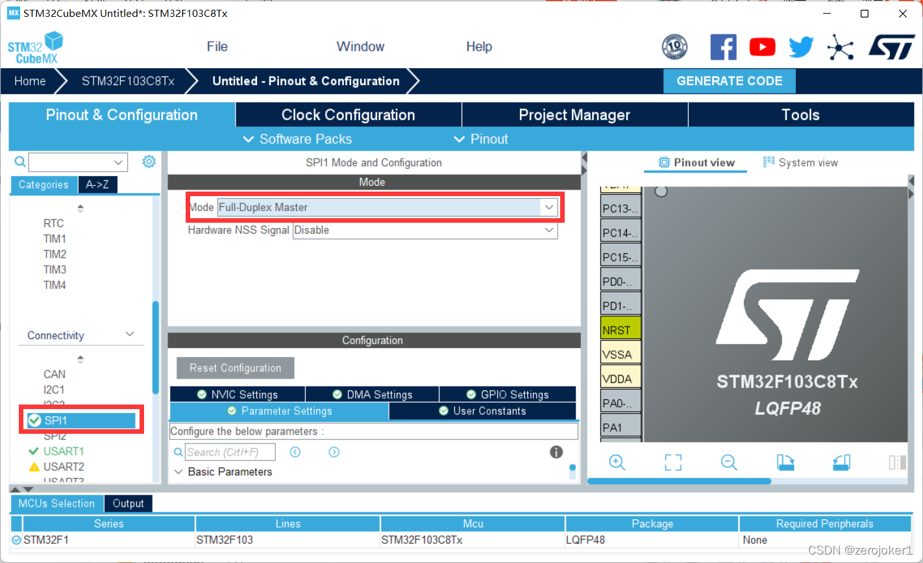
Task: Open the Window menu
Action: pos(360,47)
